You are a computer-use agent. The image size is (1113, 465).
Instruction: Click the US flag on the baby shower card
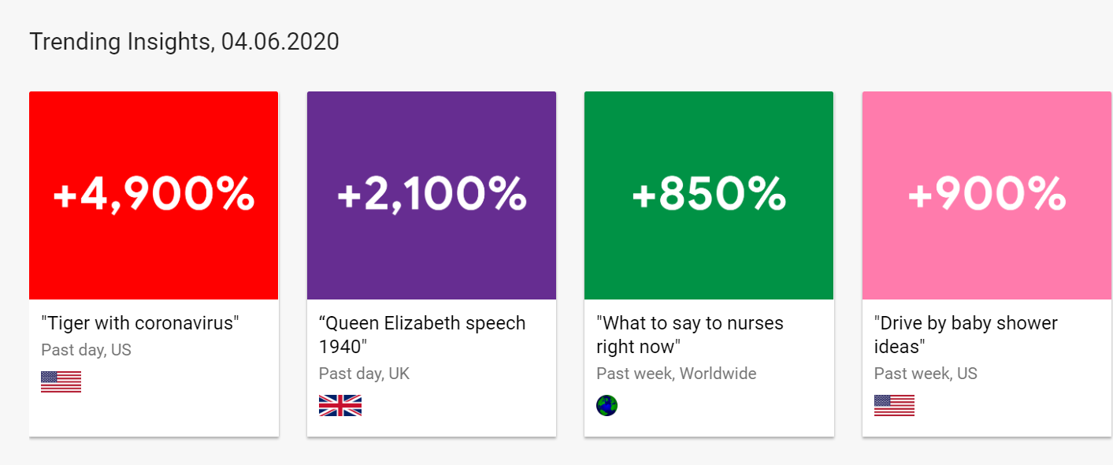click(x=894, y=405)
